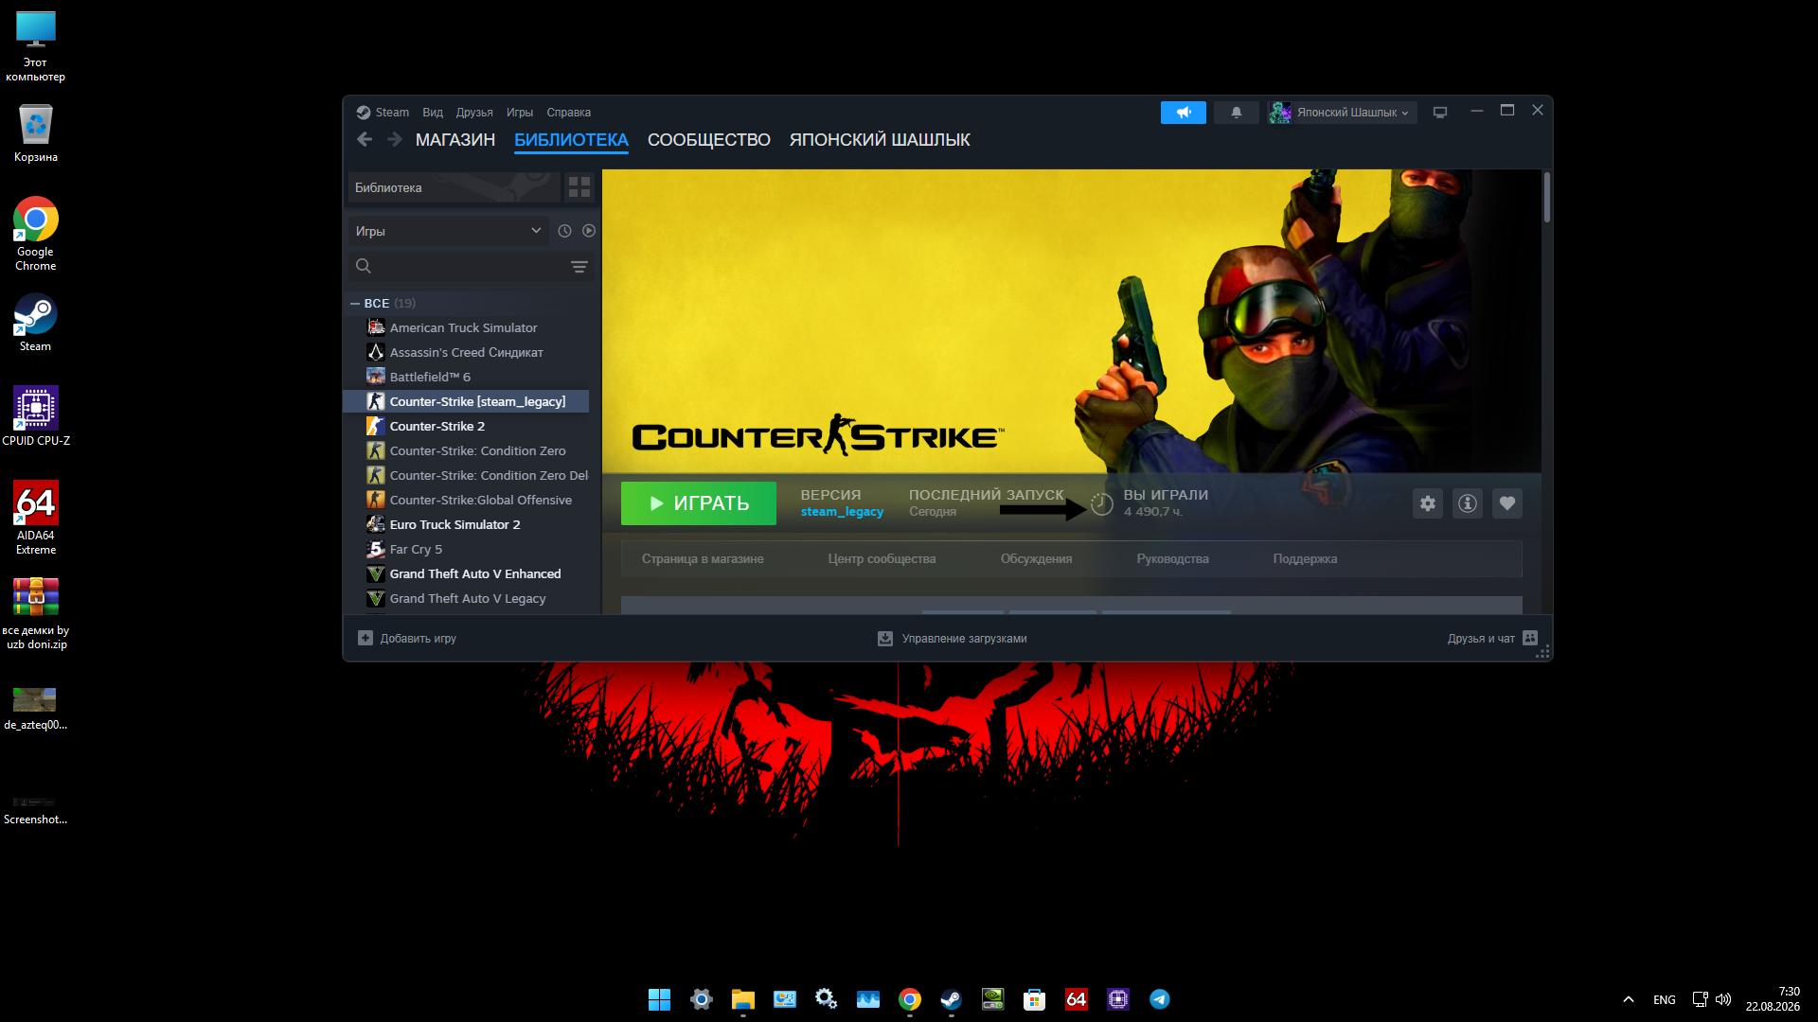Click the library search magnifier icon
This screenshot has height=1022, width=1818.
(x=364, y=266)
